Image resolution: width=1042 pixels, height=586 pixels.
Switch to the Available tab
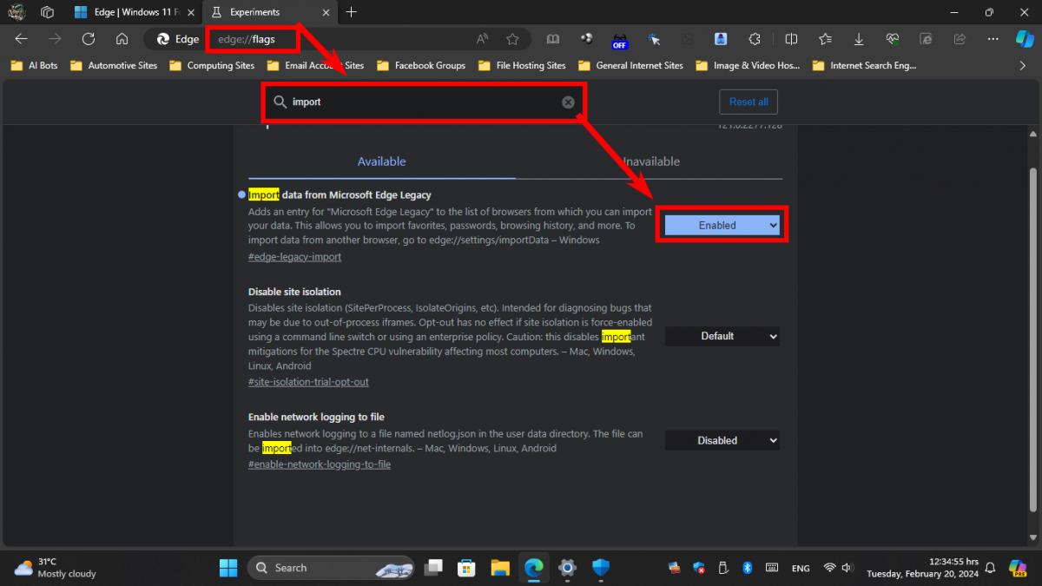382,161
